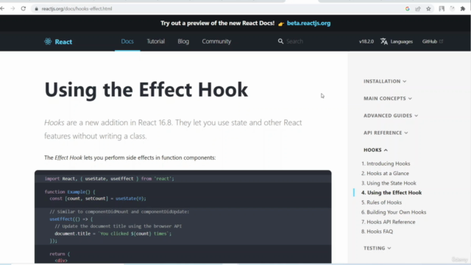Open the Docs tab
Screen dimensions: 471x265
pos(127,41)
